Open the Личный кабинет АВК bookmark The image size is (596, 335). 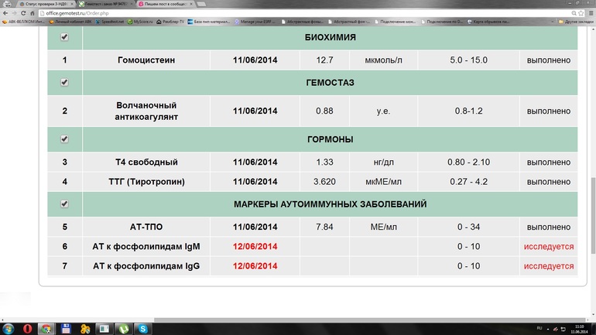coord(70,22)
